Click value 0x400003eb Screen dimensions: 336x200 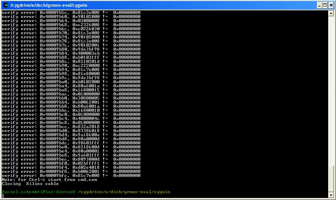[x=86, y=53]
